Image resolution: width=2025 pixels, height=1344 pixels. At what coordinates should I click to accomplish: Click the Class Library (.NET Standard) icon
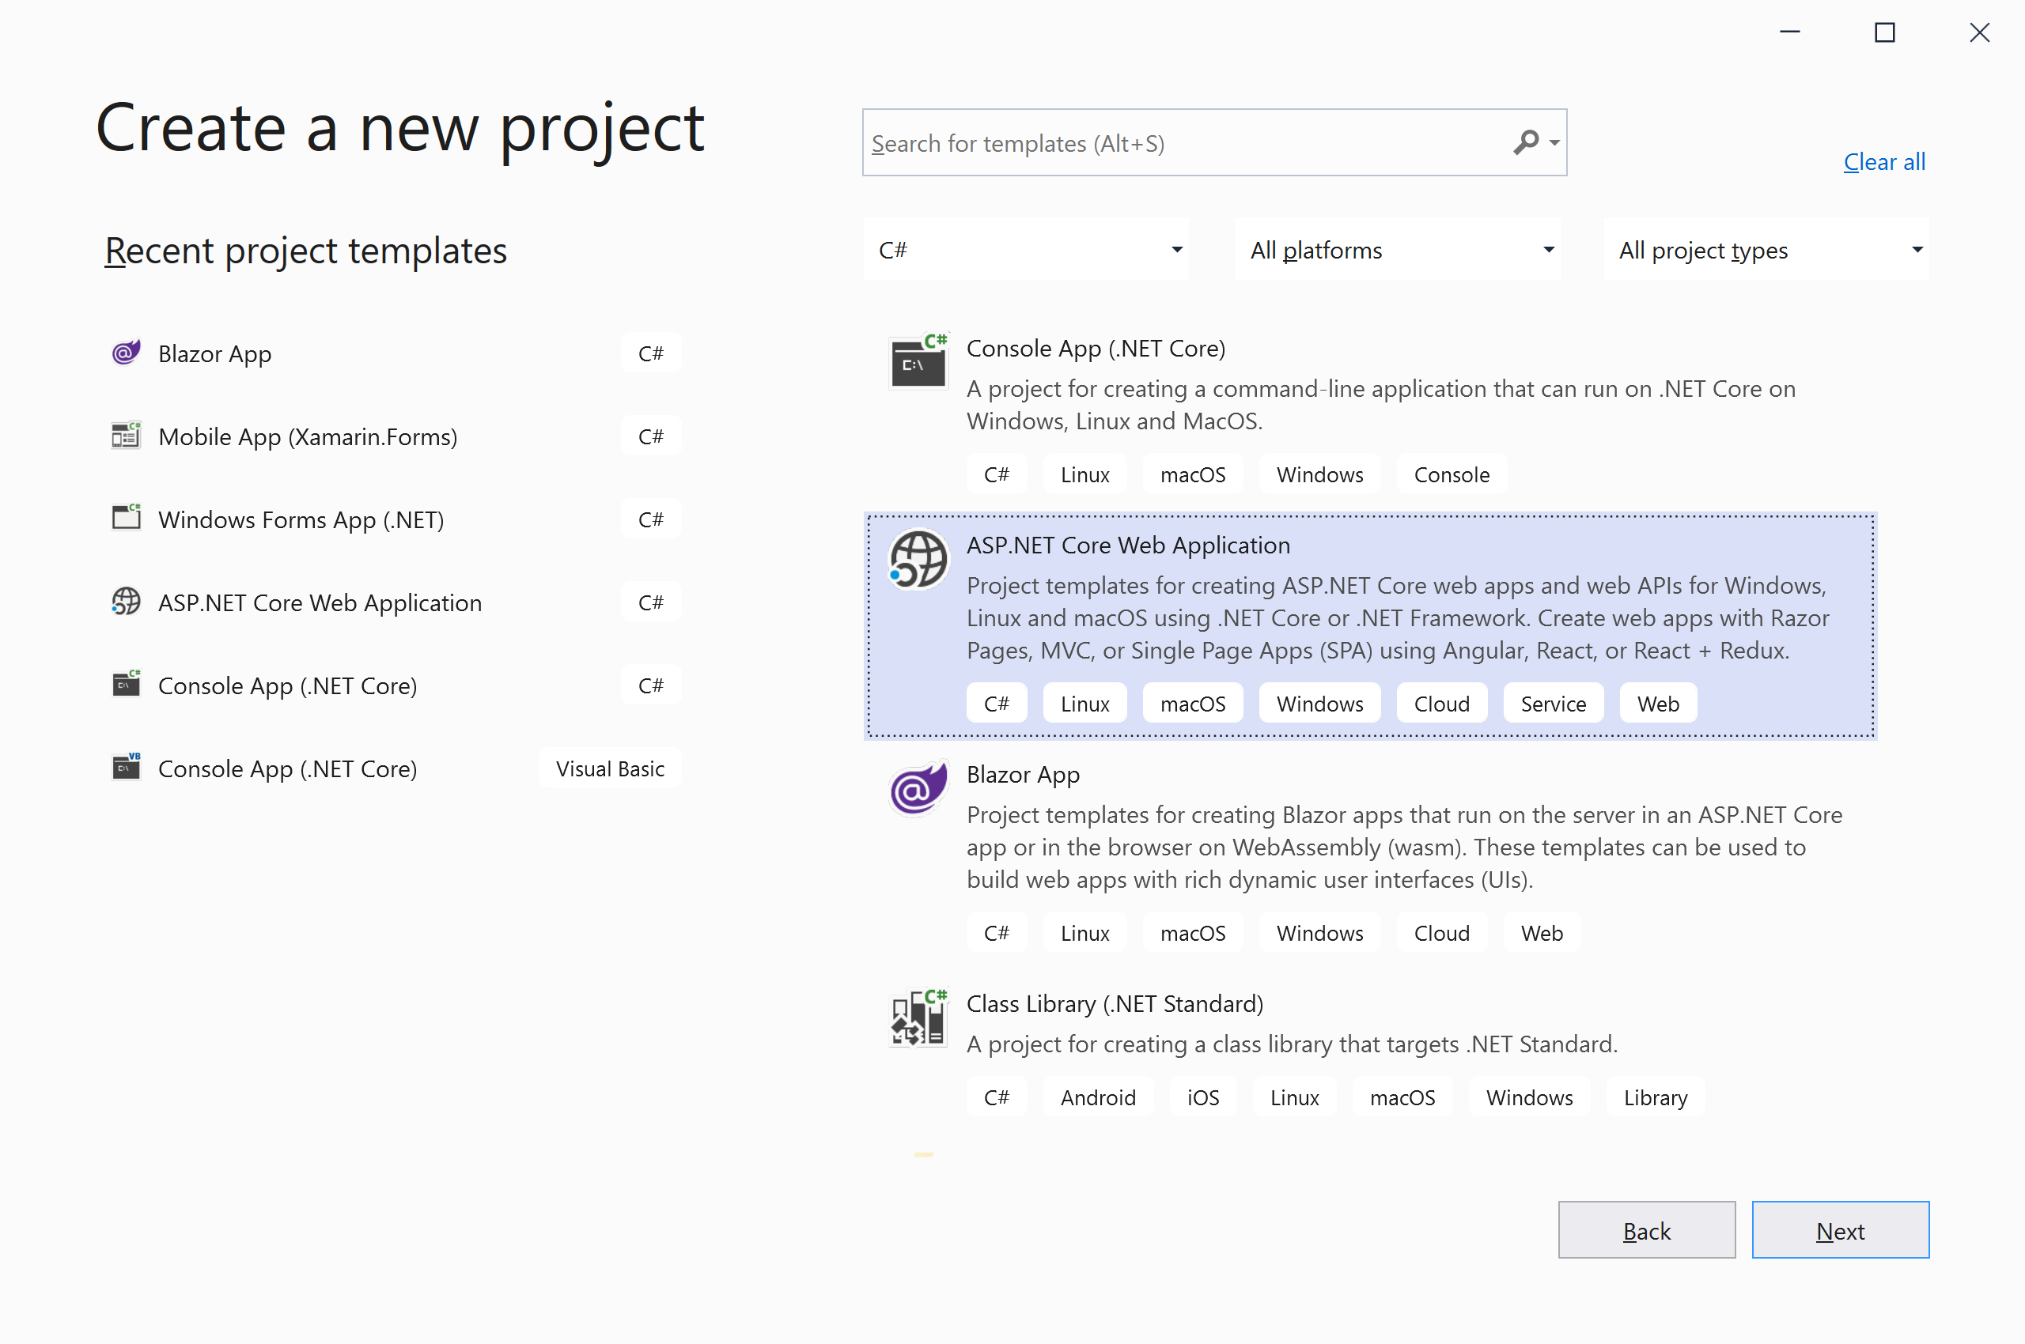pos(918,1017)
